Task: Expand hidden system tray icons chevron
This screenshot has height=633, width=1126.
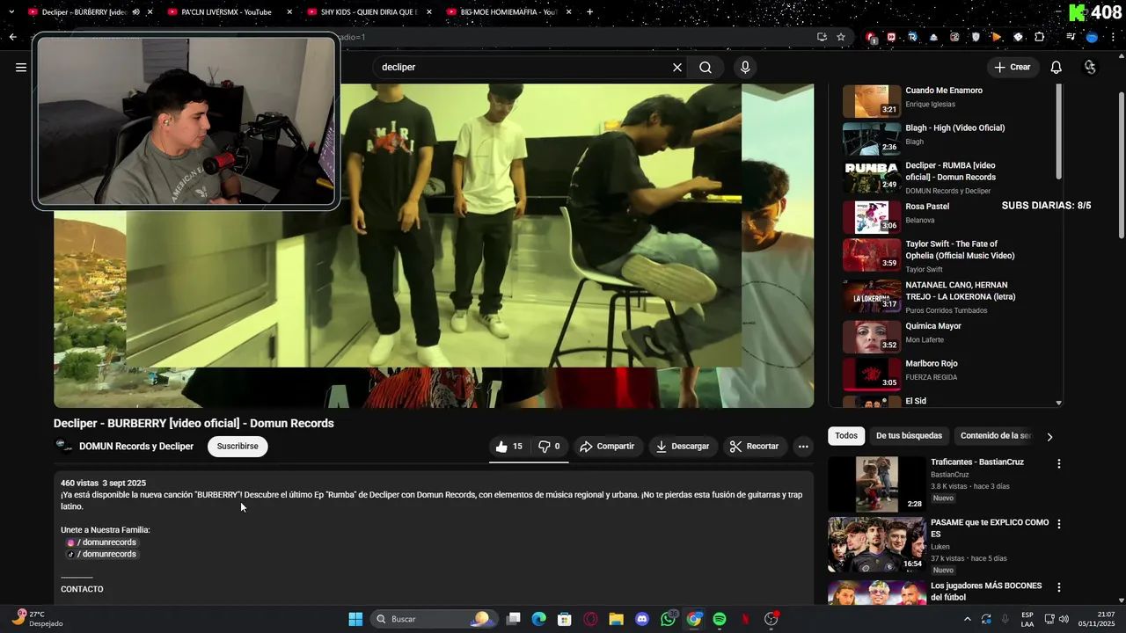Action: tap(968, 619)
